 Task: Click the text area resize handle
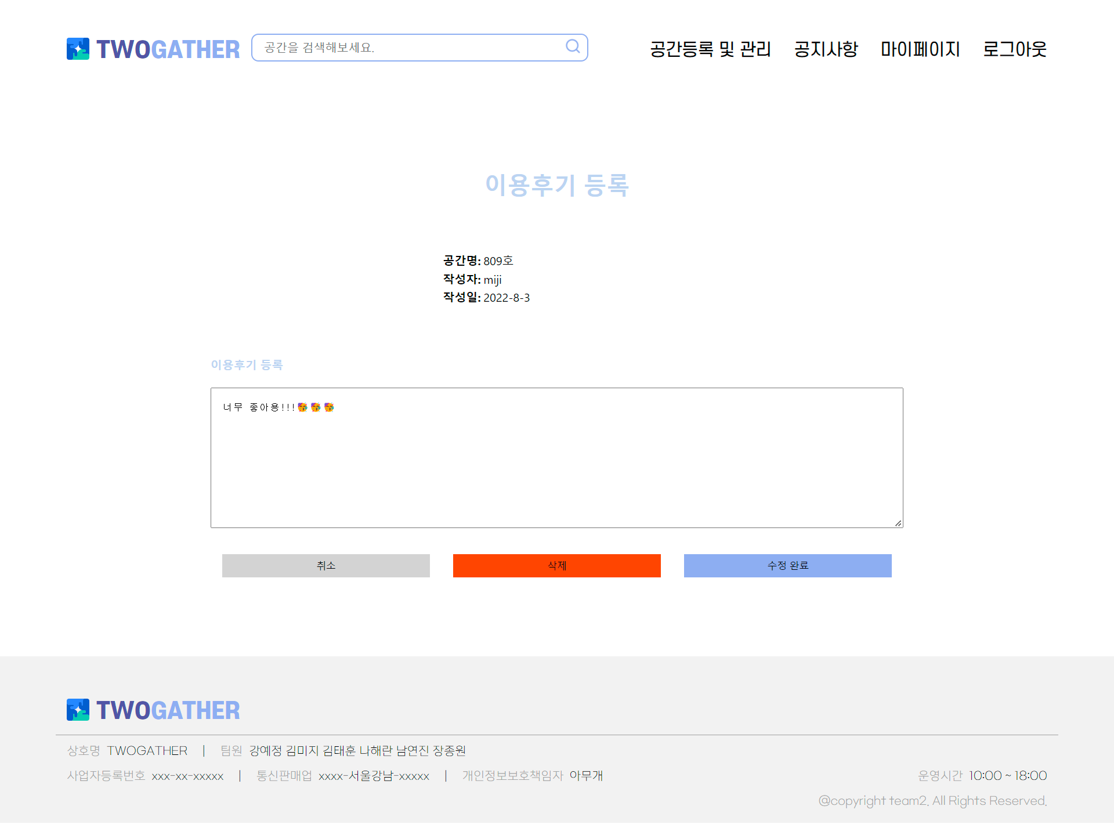898,523
